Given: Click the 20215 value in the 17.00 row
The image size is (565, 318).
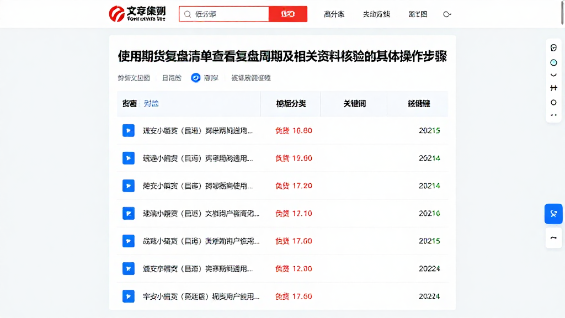Looking at the screenshot, I should click(429, 241).
